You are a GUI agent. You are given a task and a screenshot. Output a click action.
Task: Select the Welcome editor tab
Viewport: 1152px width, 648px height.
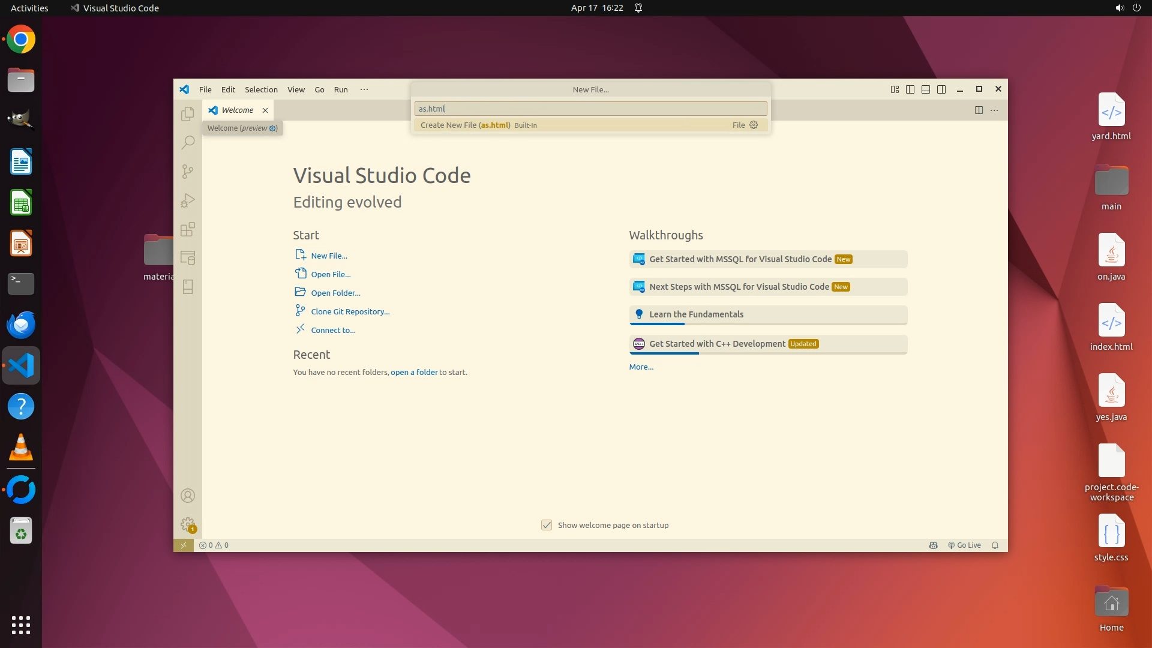[x=237, y=110]
